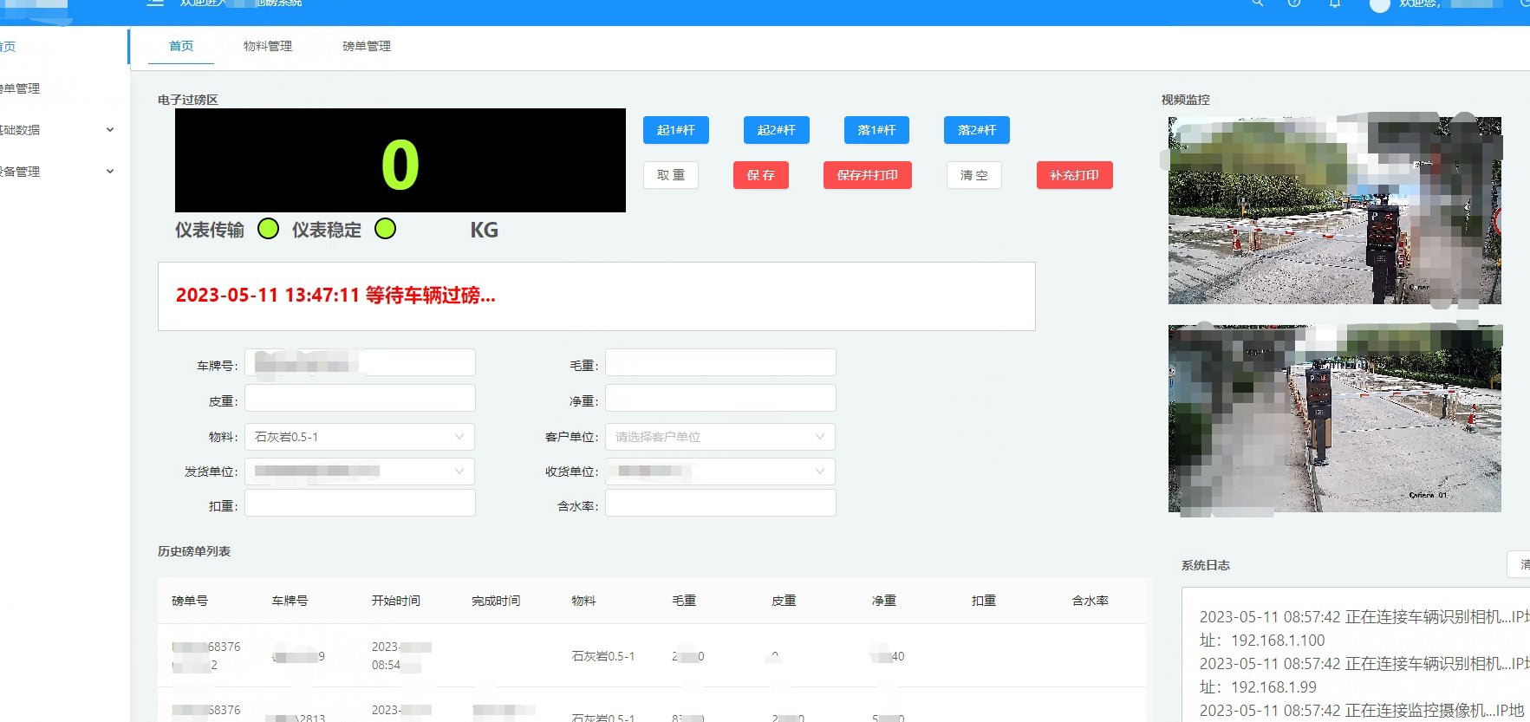1530x722 pixels.
Task: Click log entry with address 192.168.1.100
Action: tap(1364, 628)
